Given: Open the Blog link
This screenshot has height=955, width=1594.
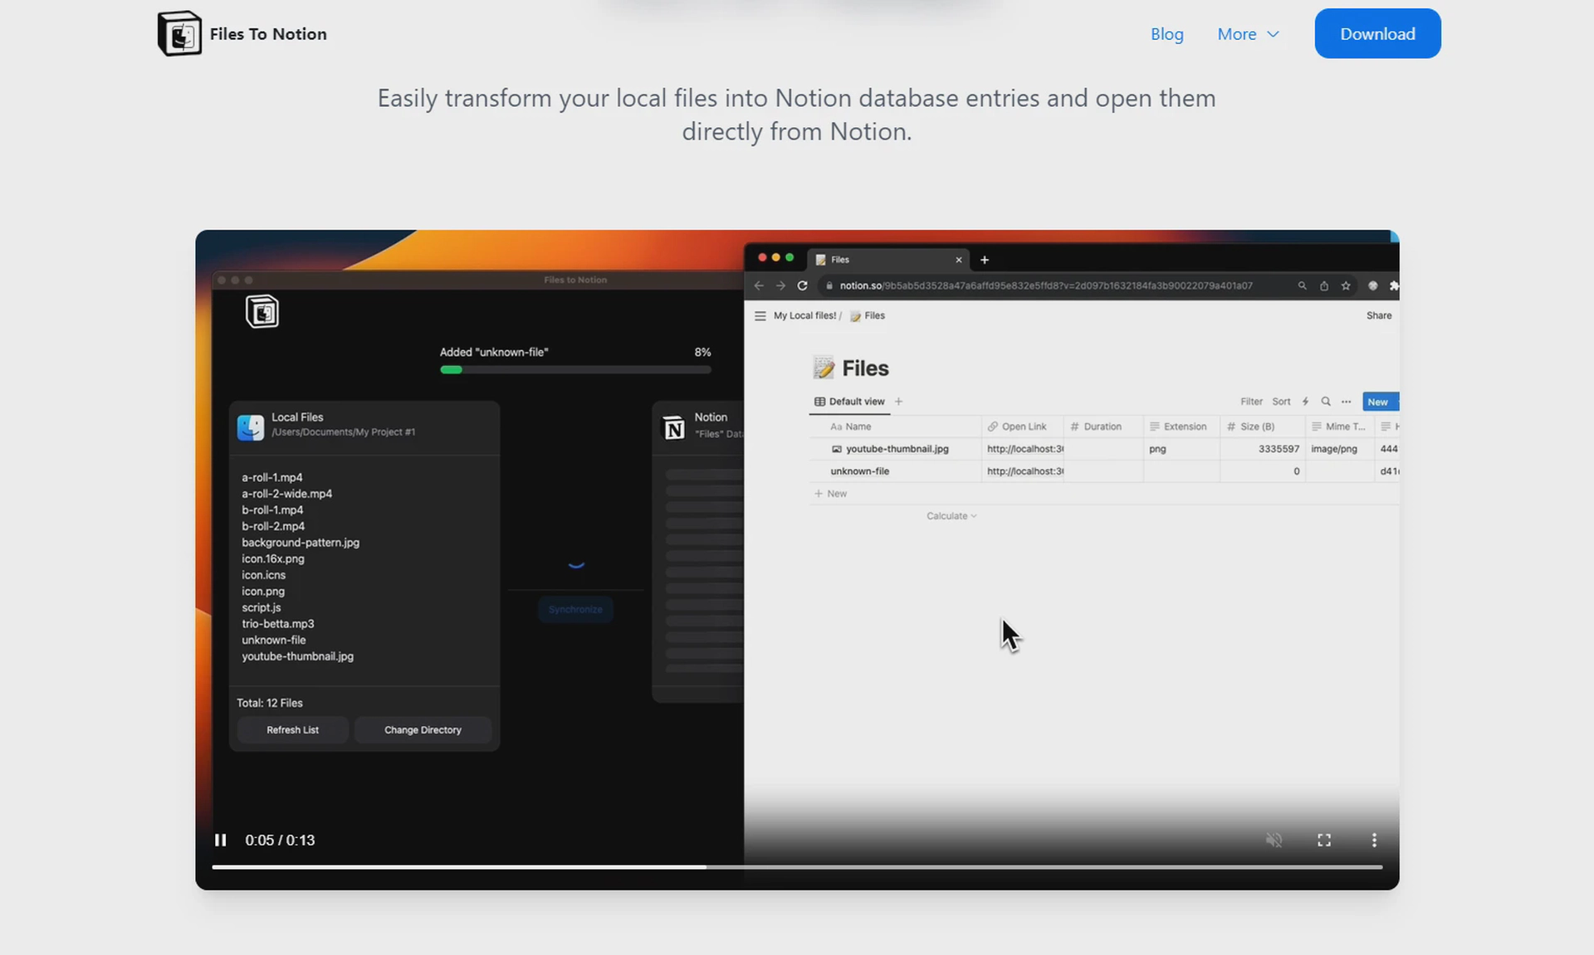Looking at the screenshot, I should [1166, 34].
